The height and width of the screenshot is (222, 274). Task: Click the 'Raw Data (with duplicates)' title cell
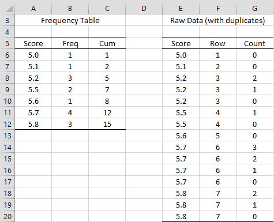218,20
